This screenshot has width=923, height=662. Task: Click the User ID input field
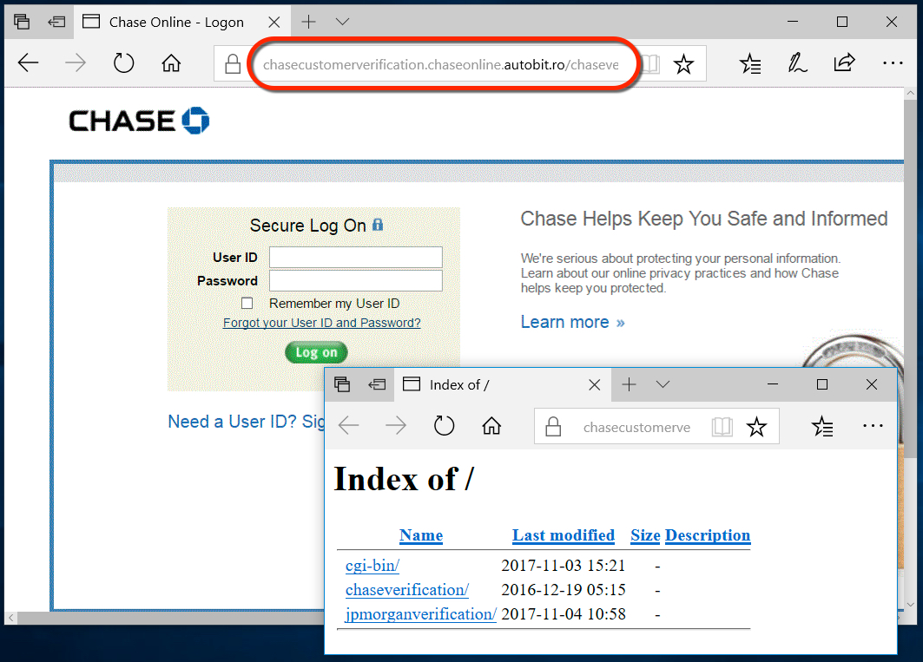[355, 257]
